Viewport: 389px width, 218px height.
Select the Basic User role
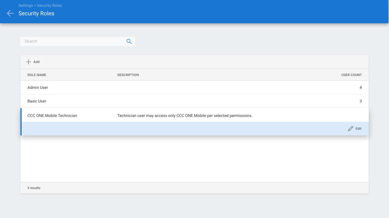pyautogui.click(x=37, y=101)
